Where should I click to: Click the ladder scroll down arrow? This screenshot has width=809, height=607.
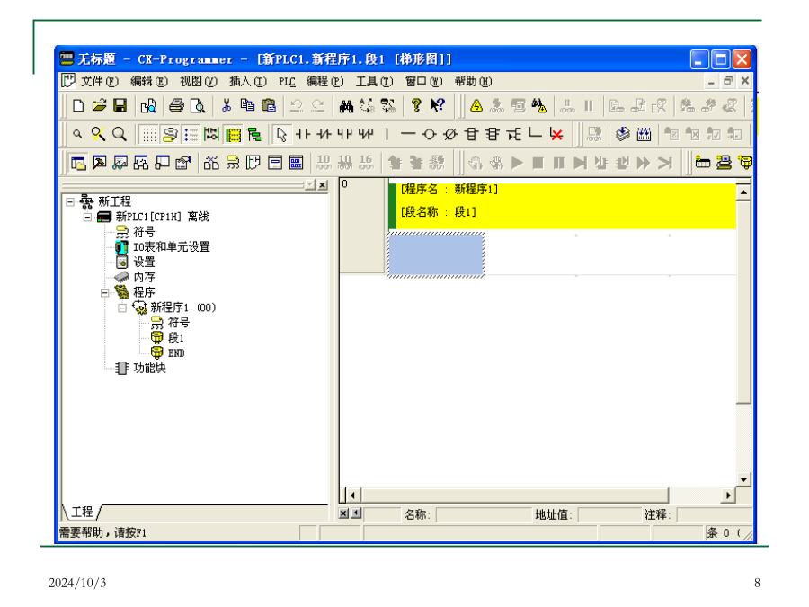point(743,479)
